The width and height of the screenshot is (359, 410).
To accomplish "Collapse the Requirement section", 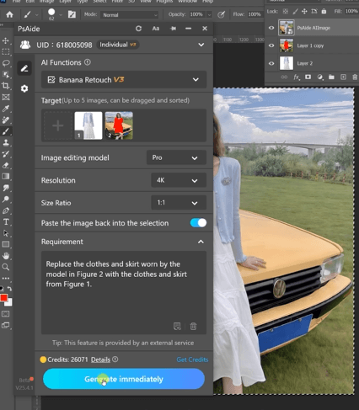I will click(x=201, y=242).
